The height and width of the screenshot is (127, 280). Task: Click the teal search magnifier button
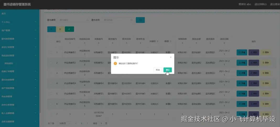click(x=140, y=20)
